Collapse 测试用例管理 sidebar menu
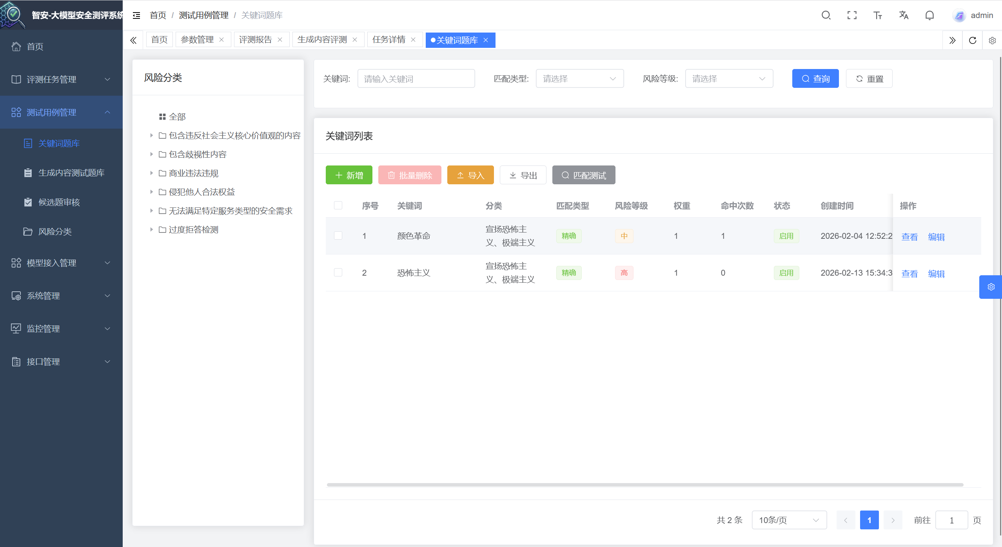Image resolution: width=1002 pixels, height=547 pixels. point(61,112)
